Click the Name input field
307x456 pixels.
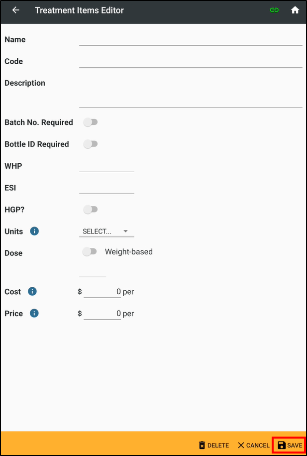pyautogui.click(x=191, y=42)
